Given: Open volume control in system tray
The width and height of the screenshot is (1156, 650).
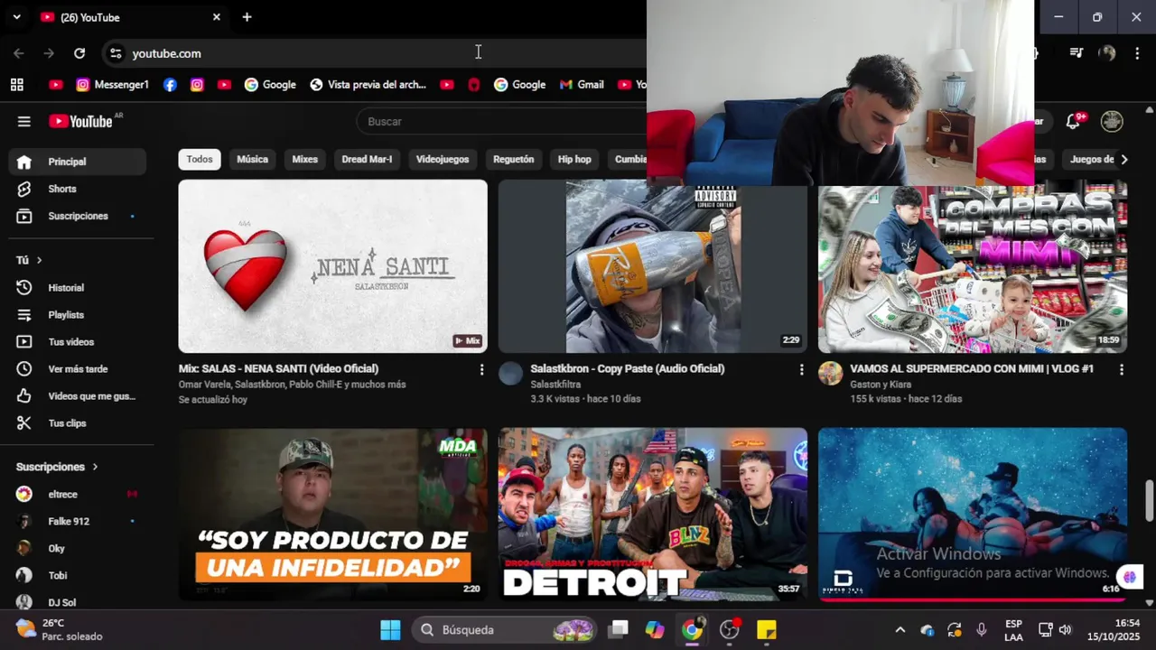Looking at the screenshot, I should click(x=1065, y=629).
